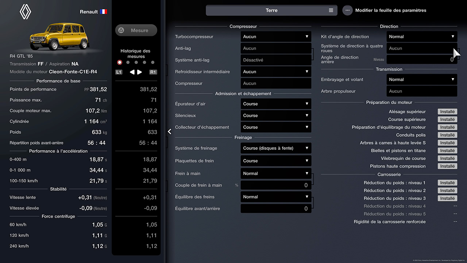Image resolution: width=467 pixels, height=263 pixels.
Task: Click the Couple de frein à main value field
Action: pos(276,185)
